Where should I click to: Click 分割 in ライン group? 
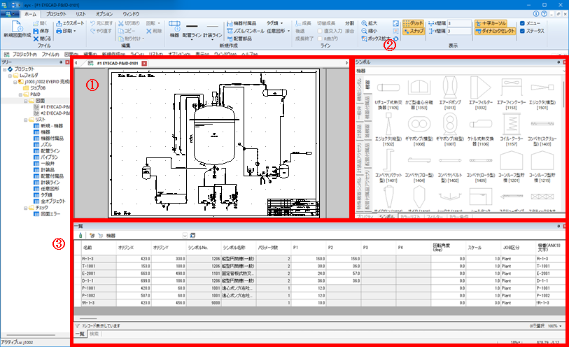click(349, 23)
